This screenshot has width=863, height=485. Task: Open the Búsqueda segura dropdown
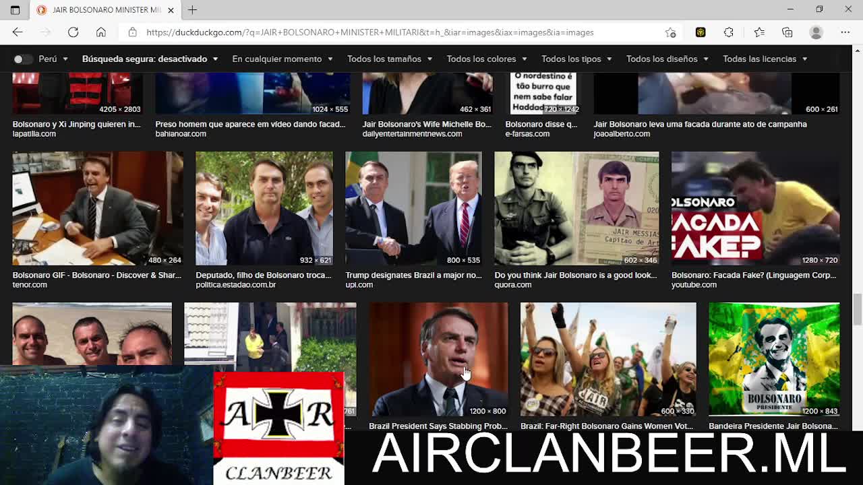tap(150, 59)
